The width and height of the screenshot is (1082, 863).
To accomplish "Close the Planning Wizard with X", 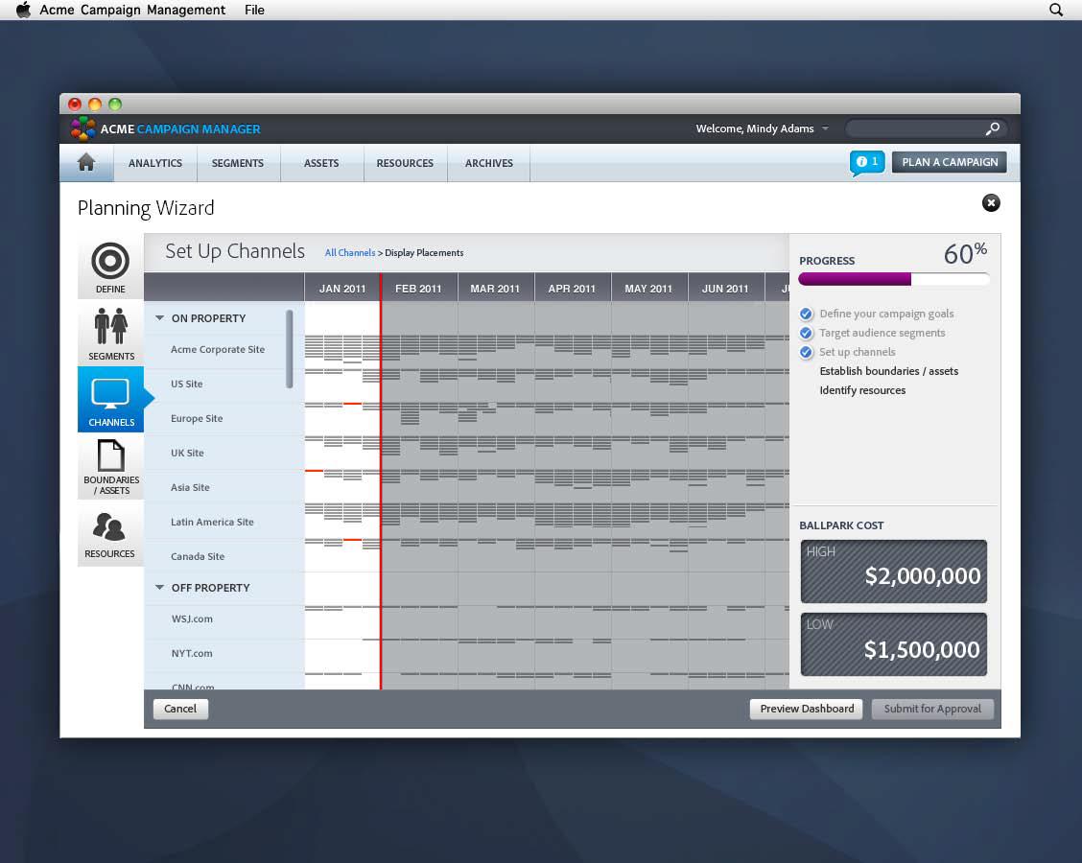I will click(x=991, y=203).
